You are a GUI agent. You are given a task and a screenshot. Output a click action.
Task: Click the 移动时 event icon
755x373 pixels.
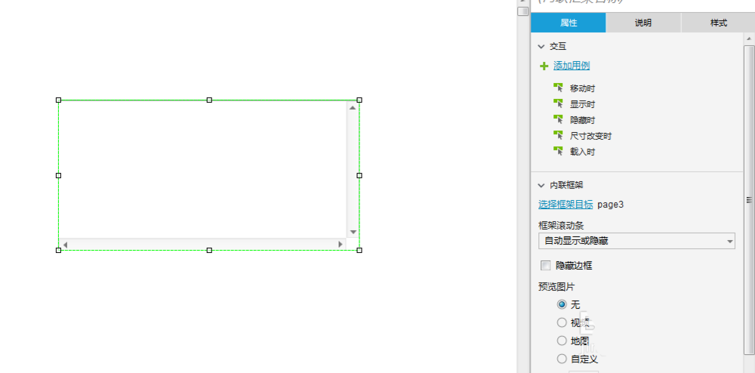pyautogui.click(x=559, y=88)
